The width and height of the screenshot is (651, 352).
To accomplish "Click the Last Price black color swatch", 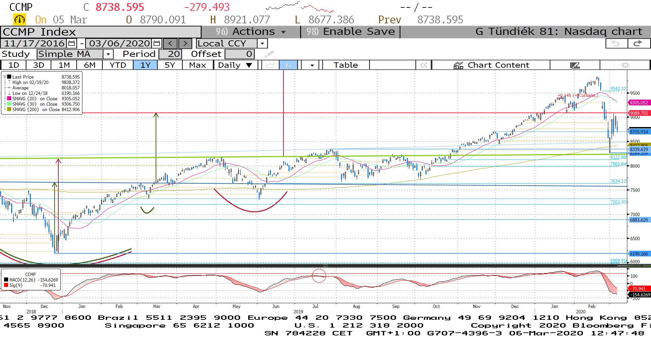I will click(9, 77).
